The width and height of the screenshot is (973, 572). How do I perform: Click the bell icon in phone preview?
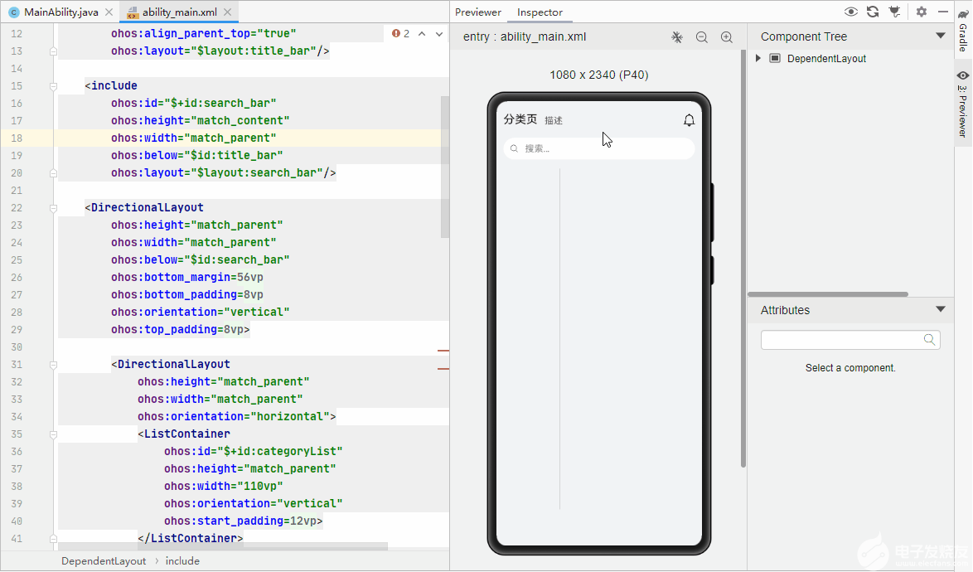[689, 120]
